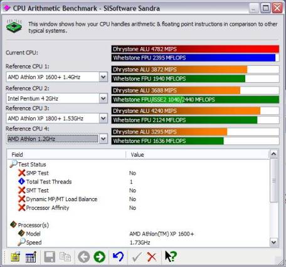Click the Options notepad icon in bottom toolbar

[15, 257]
